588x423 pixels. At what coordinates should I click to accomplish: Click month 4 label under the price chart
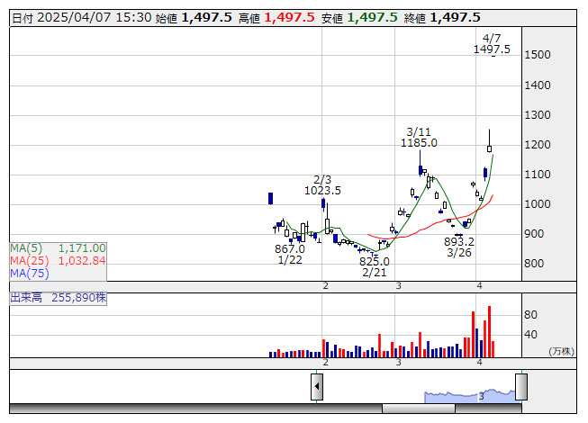[479, 286]
